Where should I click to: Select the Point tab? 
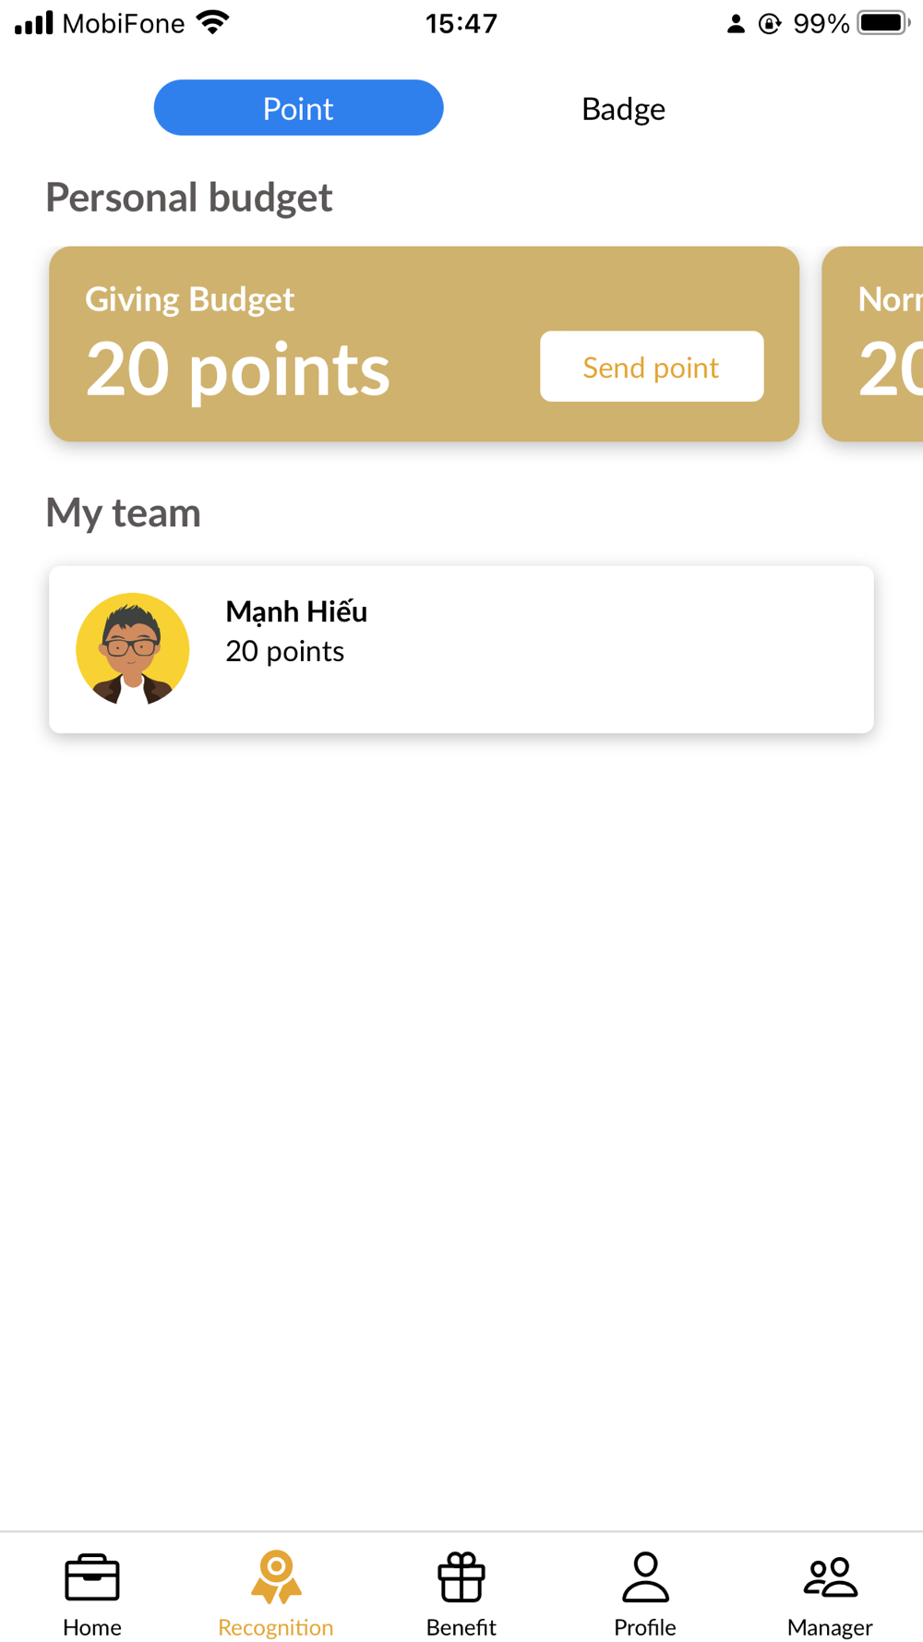298,108
